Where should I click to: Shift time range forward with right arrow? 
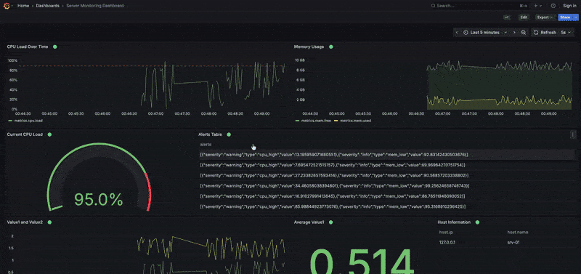click(x=514, y=32)
